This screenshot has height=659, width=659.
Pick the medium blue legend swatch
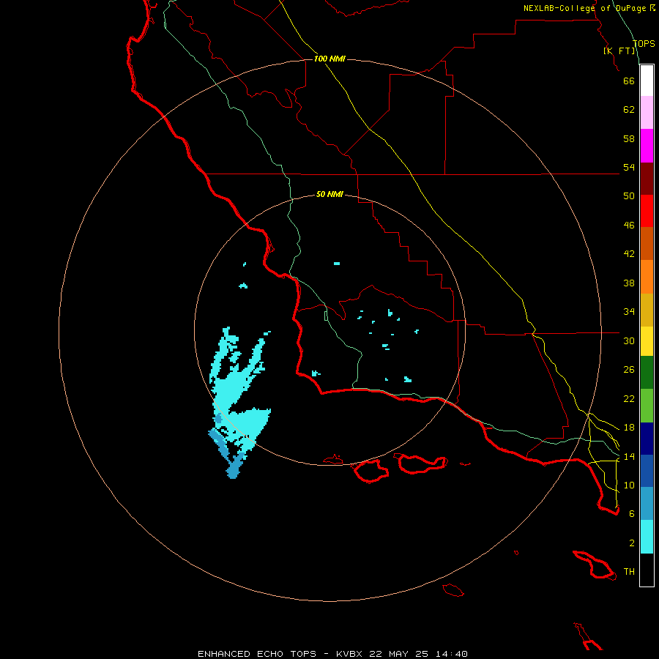(x=647, y=471)
